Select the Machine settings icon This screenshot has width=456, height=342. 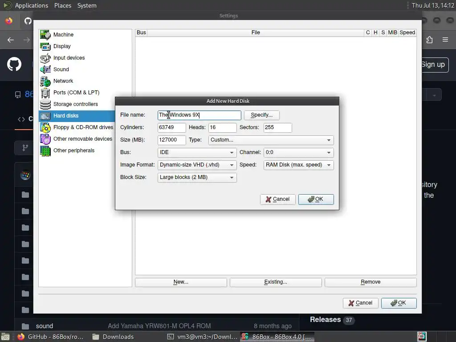pos(45,35)
